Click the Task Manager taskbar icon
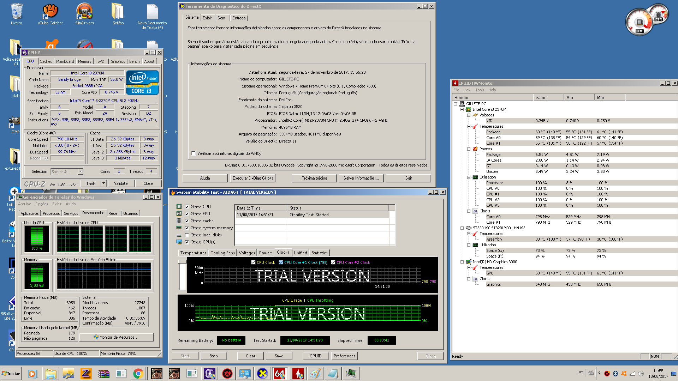The height and width of the screenshot is (381, 678). (351, 374)
